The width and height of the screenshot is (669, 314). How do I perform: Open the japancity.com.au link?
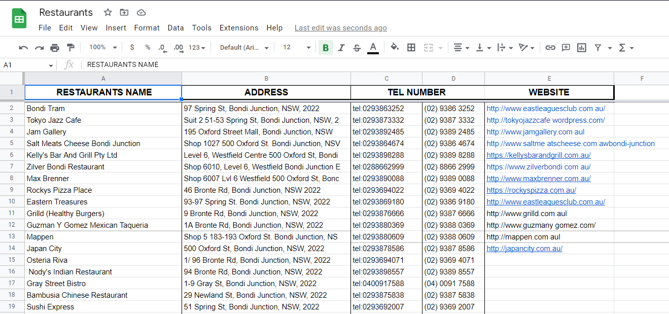pyautogui.click(x=524, y=249)
